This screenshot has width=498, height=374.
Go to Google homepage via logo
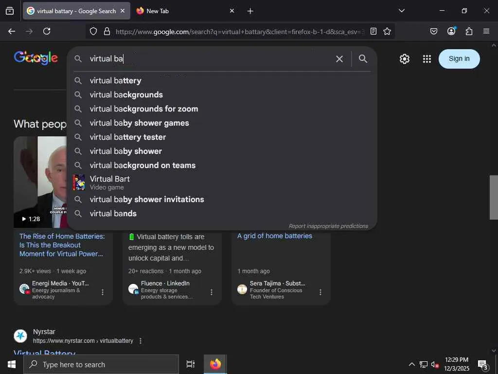pyautogui.click(x=36, y=58)
